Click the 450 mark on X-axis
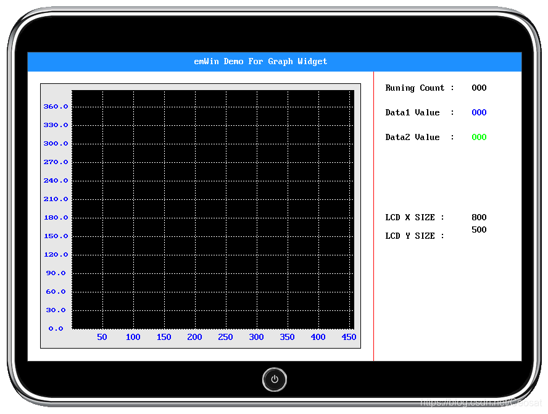Viewport: 548px width, 414px height. (349, 337)
